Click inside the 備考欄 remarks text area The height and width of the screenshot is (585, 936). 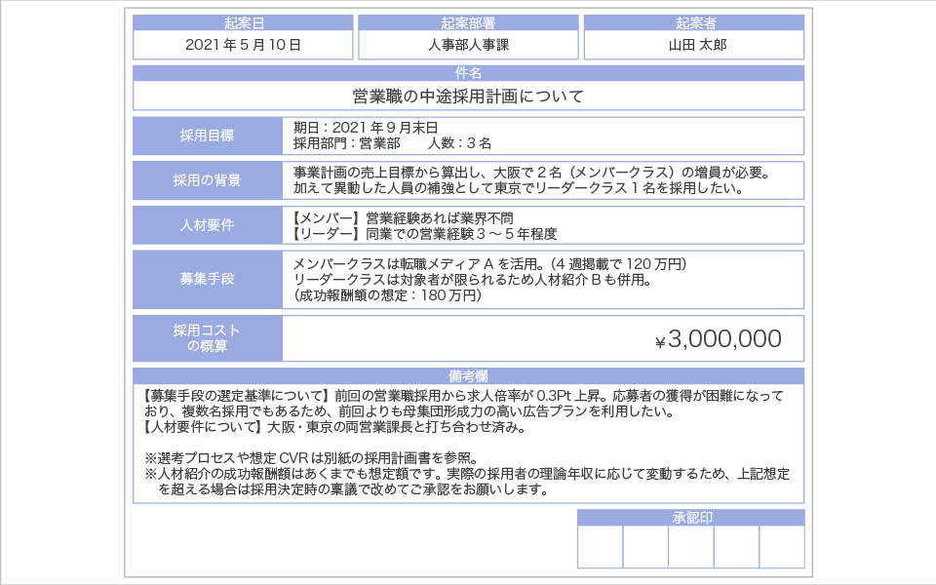click(468, 444)
